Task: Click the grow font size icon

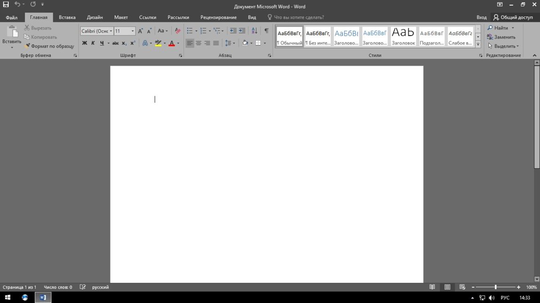Action: [140, 31]
